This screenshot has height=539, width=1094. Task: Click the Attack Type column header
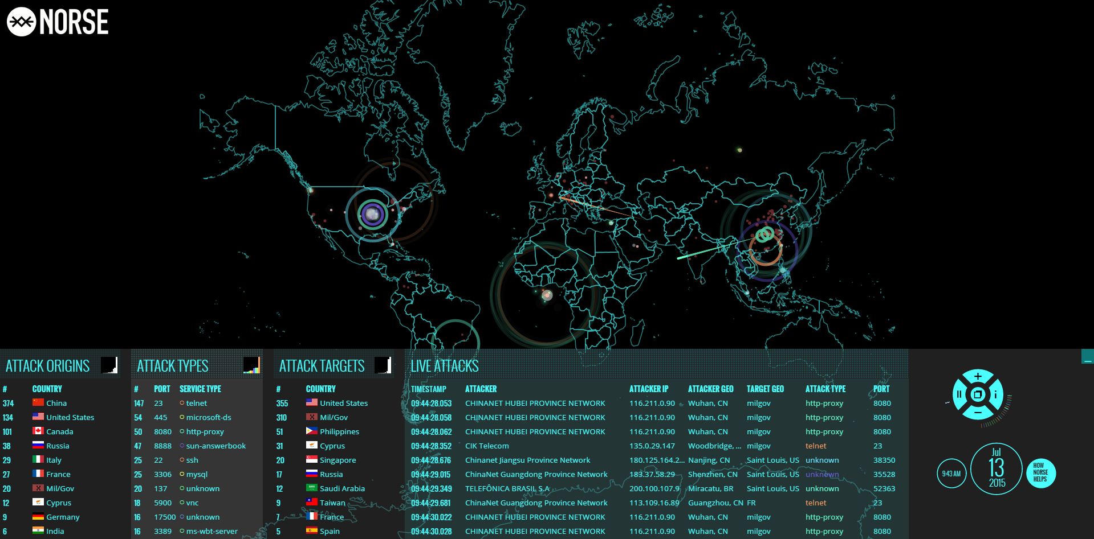click(x=825, y=389)
